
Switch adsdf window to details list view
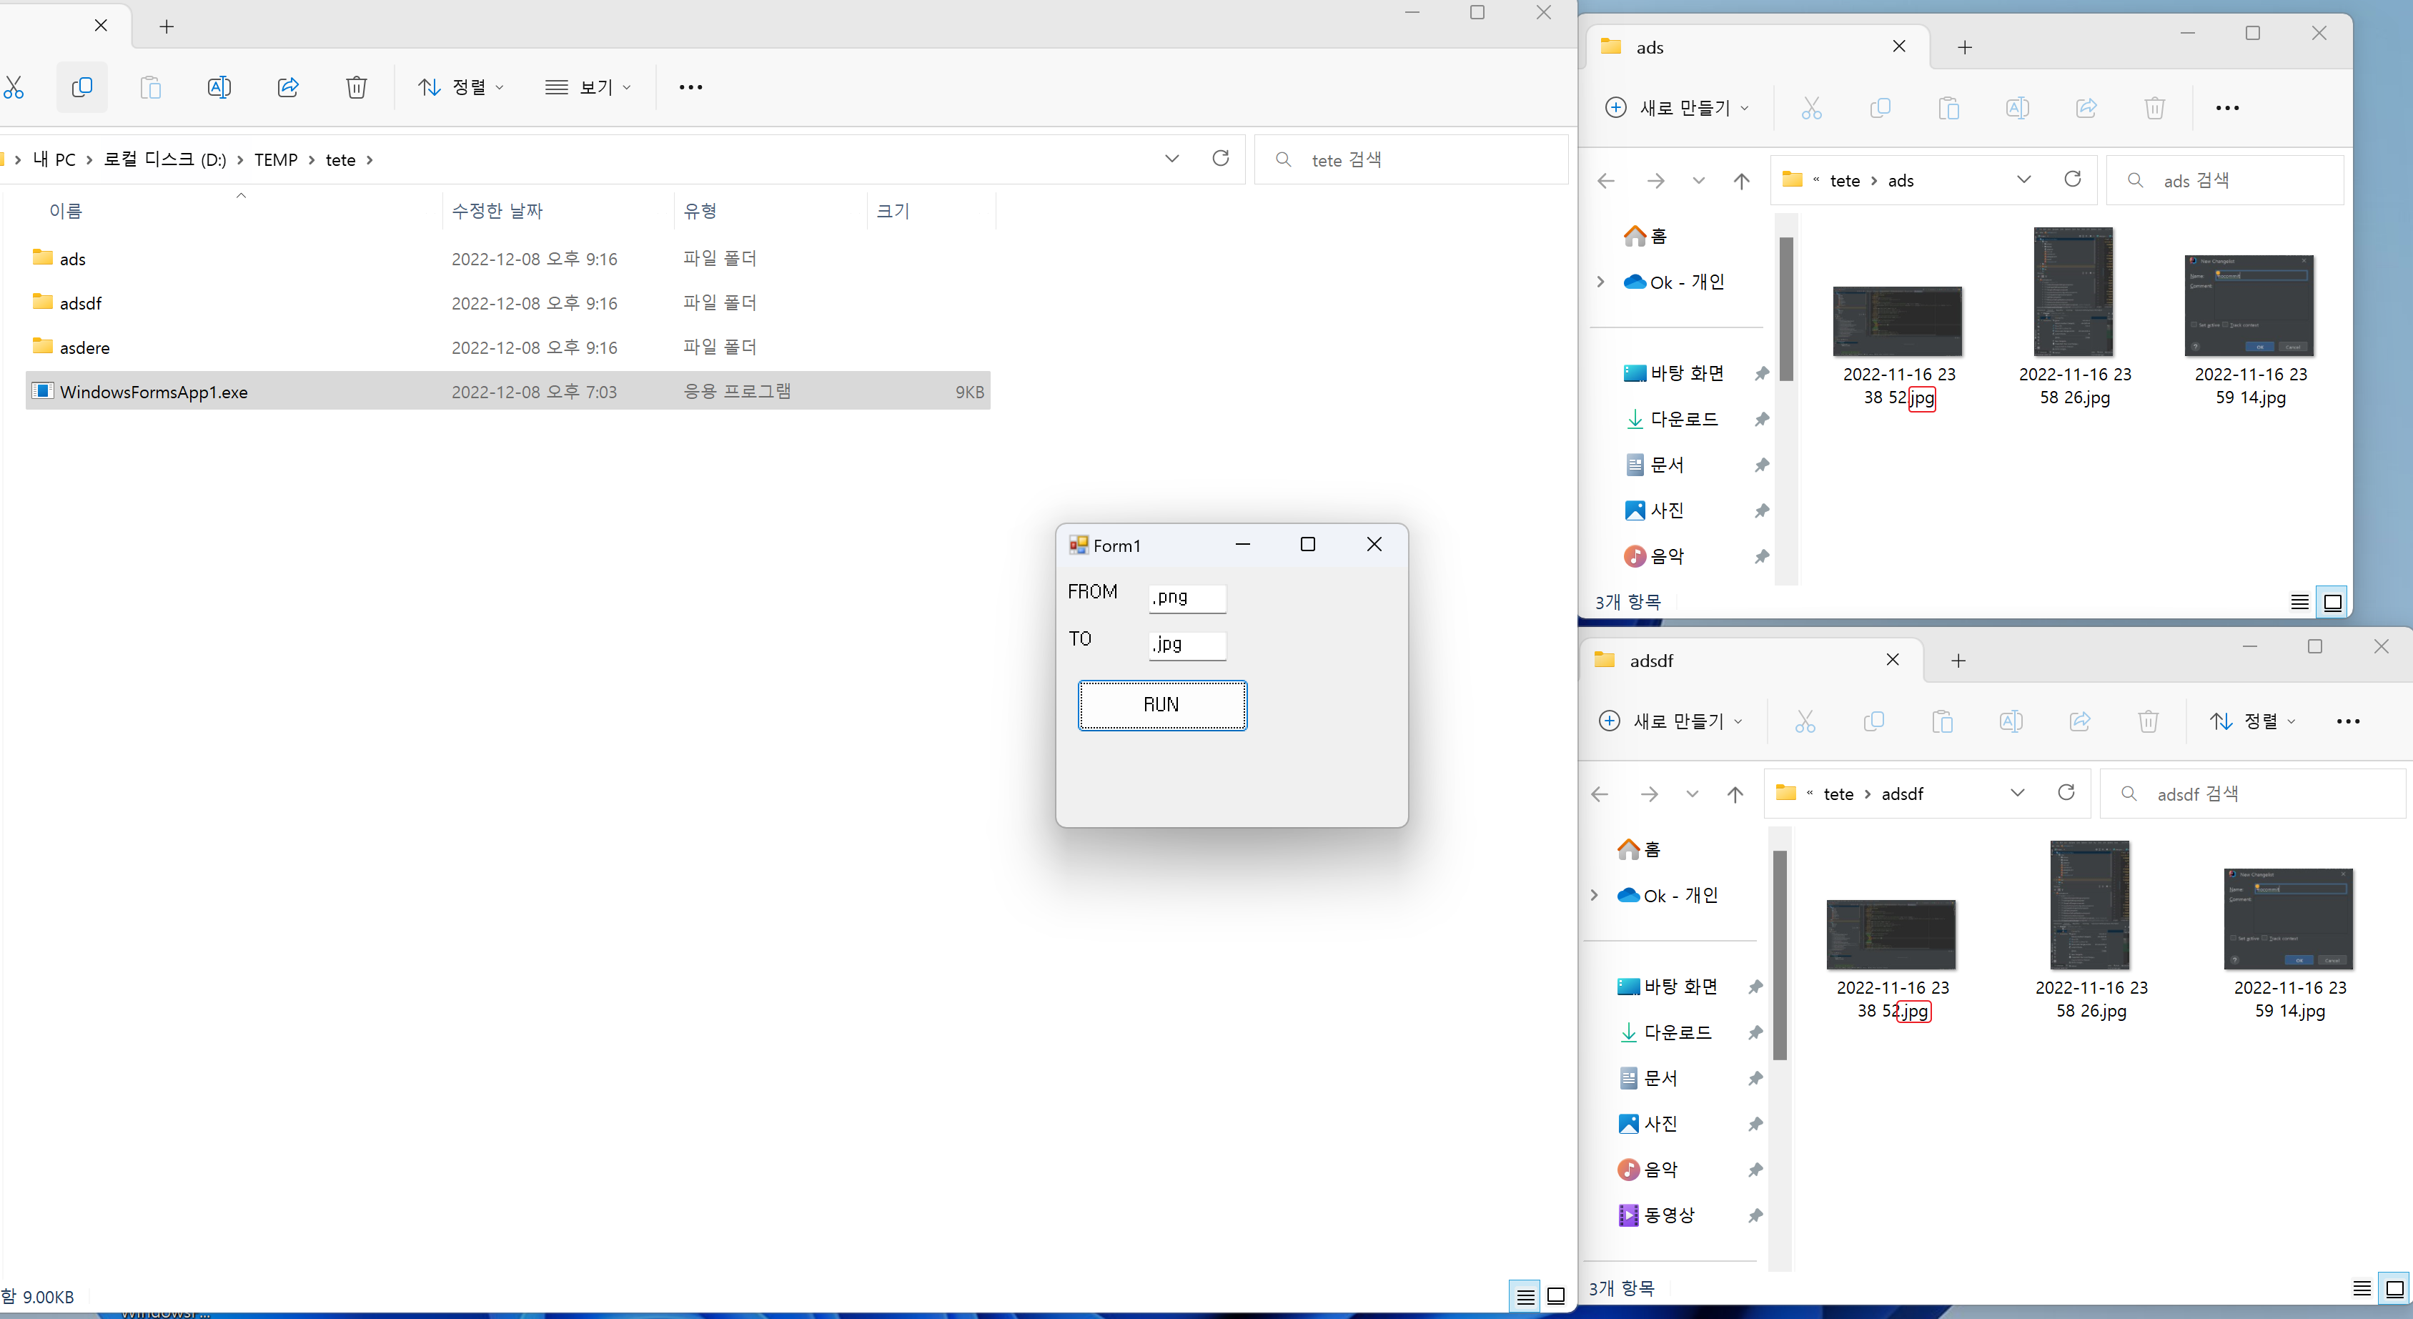coord(2362,1289)
